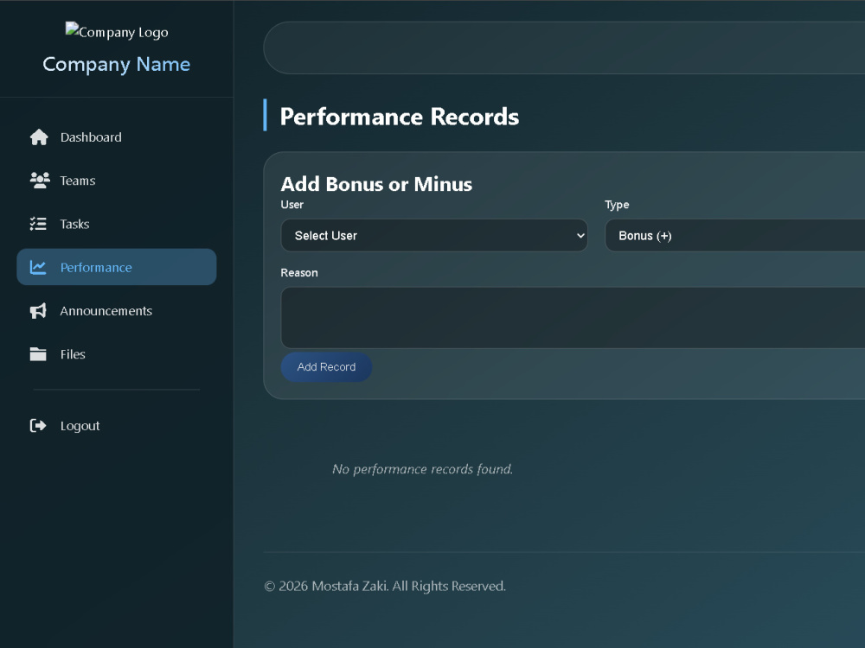
Task: Click the Add Record button
Action: (326, 367)
